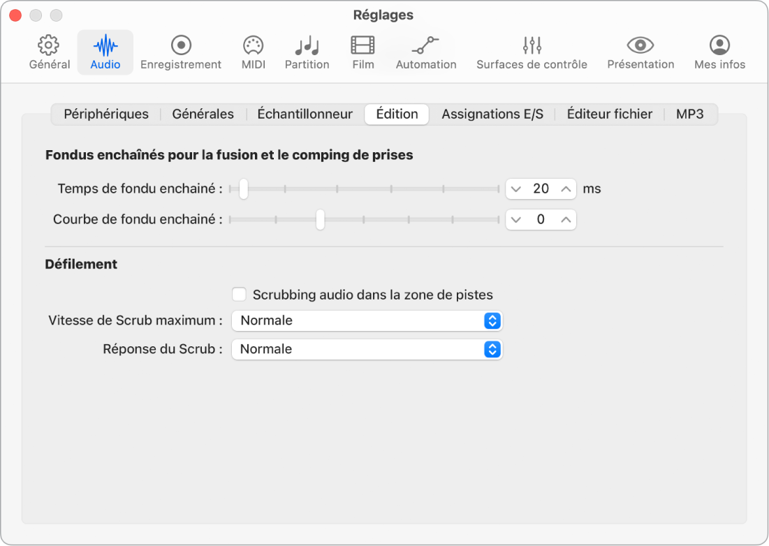Viewport: 769px width, 546px height.
Task: Open the Réponse du Scrub dropdown
Action: click(x=494, y=349)
